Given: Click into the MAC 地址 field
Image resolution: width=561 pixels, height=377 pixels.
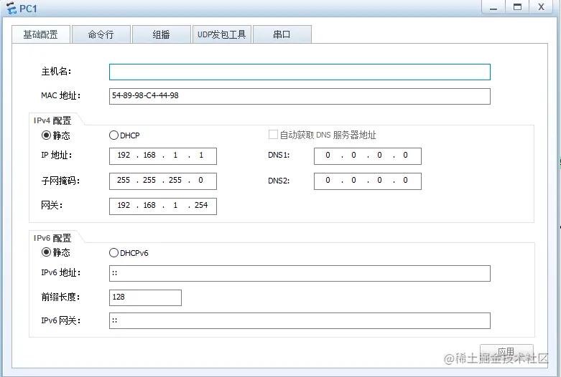Looking at the screenshot, I should [300, 96].
